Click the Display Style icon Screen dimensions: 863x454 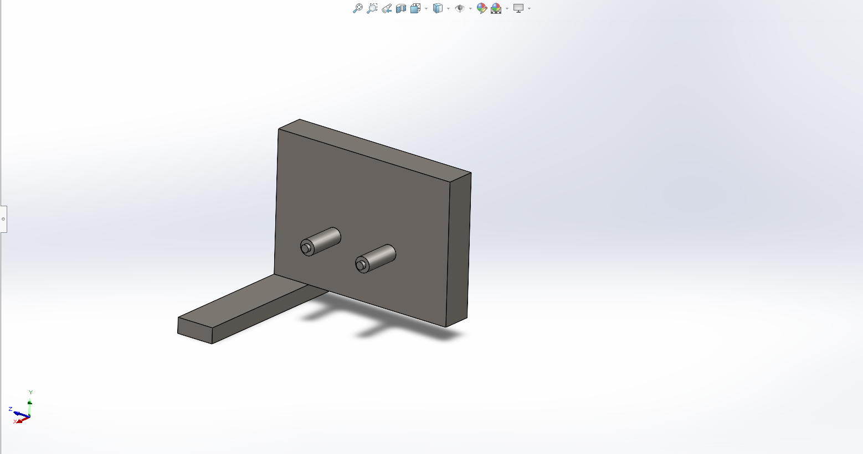click(x=438, y=8)
